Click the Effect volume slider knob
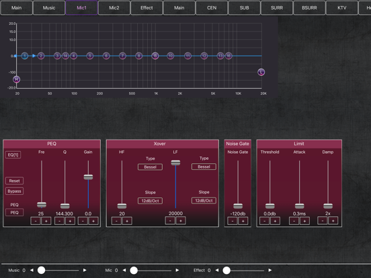371x278 pixels. pyautogui.click(x=226, y=270)
